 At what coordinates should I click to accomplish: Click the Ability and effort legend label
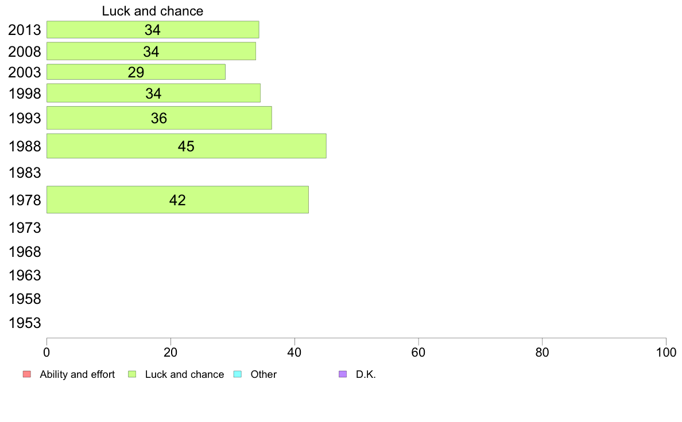[x=77, y=374]
